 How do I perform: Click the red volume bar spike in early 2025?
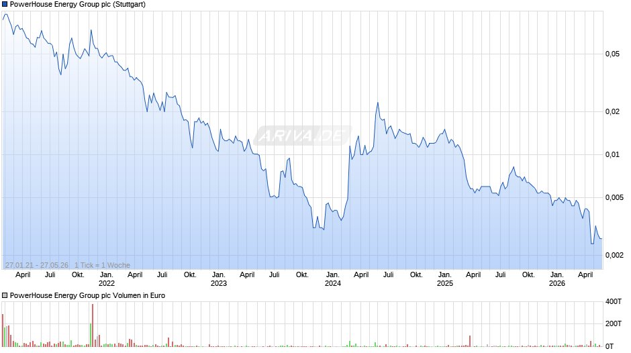[x=470, y=341]
